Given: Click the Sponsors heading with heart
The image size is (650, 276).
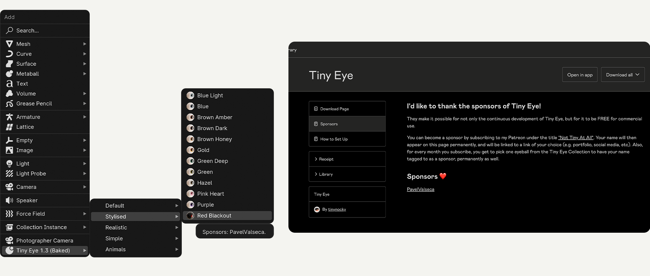Looking at the screenshot, I should [x=427, y=177].
